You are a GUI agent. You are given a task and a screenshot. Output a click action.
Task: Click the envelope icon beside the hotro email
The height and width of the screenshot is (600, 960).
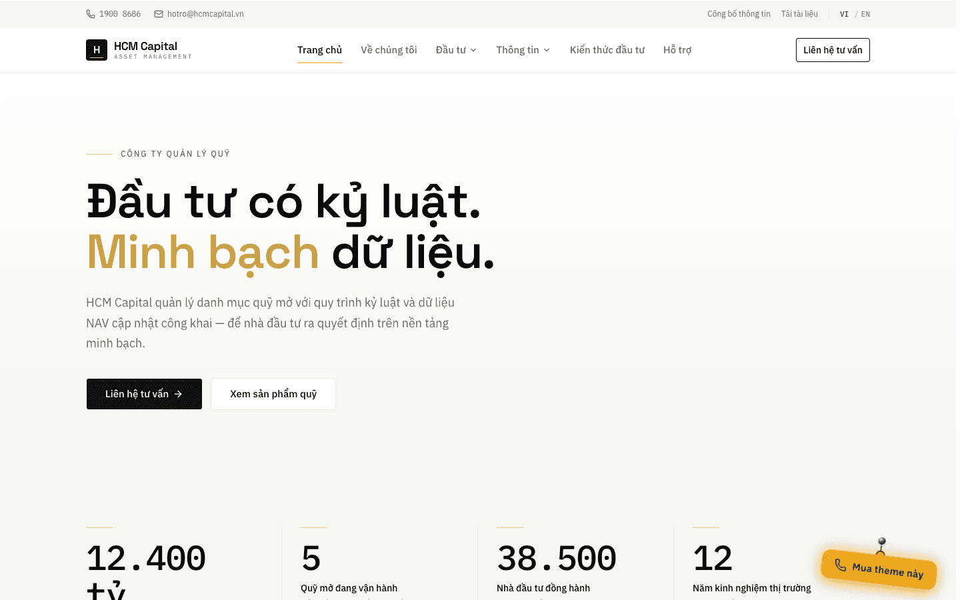pyautogui.click(x=159, y=14)
